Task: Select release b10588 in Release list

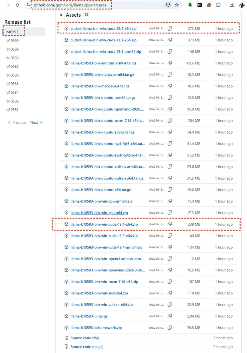Action: click(x=13, y=58)
